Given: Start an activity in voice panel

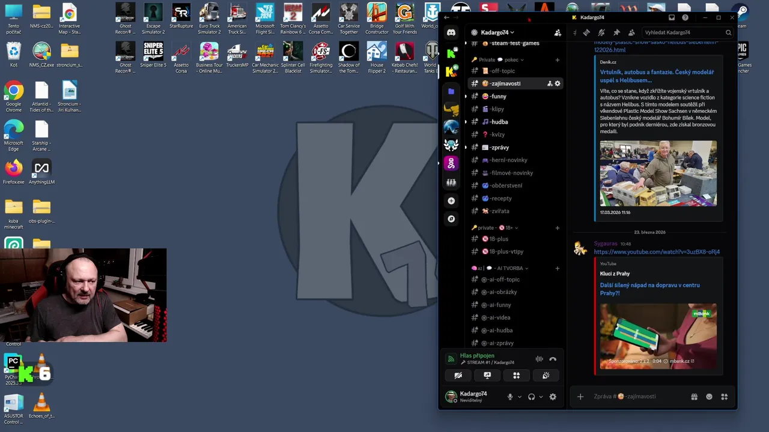Looking at the screenshot, I should (516, 376).
